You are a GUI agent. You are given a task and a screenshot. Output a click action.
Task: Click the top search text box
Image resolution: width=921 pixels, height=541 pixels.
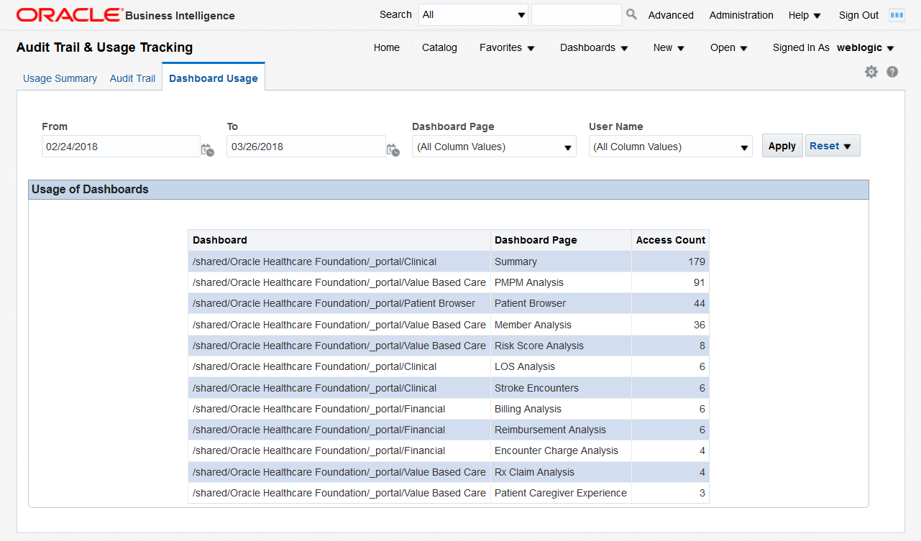[x=576, y=15]
